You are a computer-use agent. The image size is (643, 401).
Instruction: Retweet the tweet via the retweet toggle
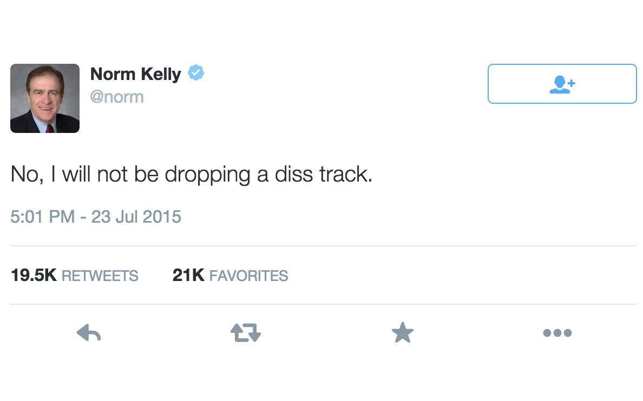[x=245, y=333]
